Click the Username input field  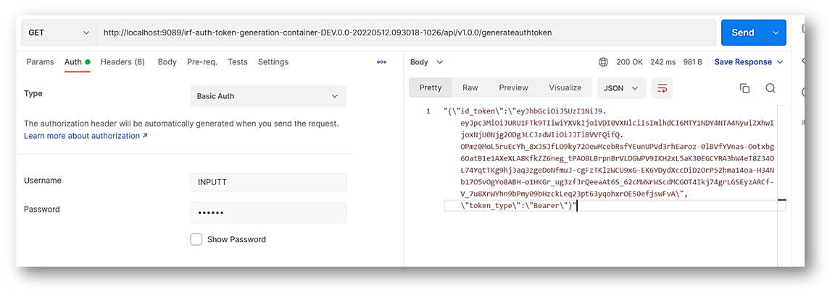pos(267,182)
